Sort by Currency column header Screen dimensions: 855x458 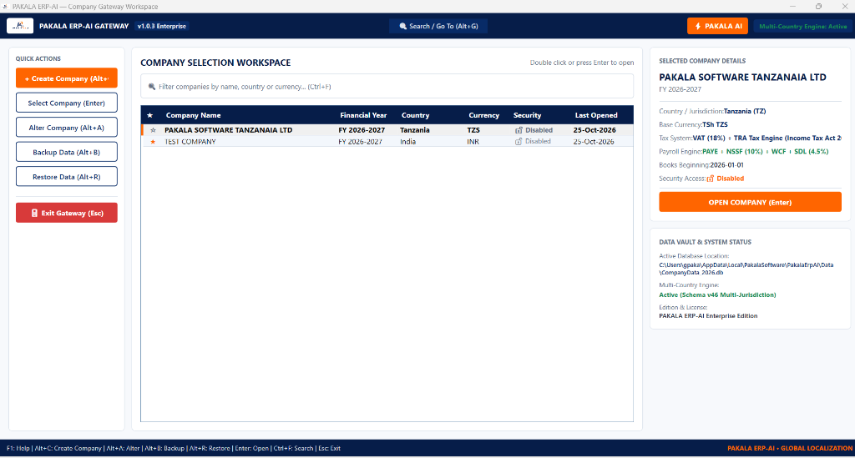tap(483, 115)
